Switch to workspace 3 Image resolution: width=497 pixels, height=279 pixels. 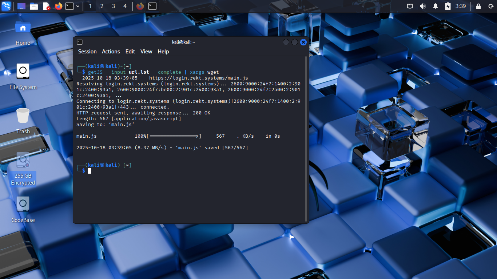pos(114,6)
